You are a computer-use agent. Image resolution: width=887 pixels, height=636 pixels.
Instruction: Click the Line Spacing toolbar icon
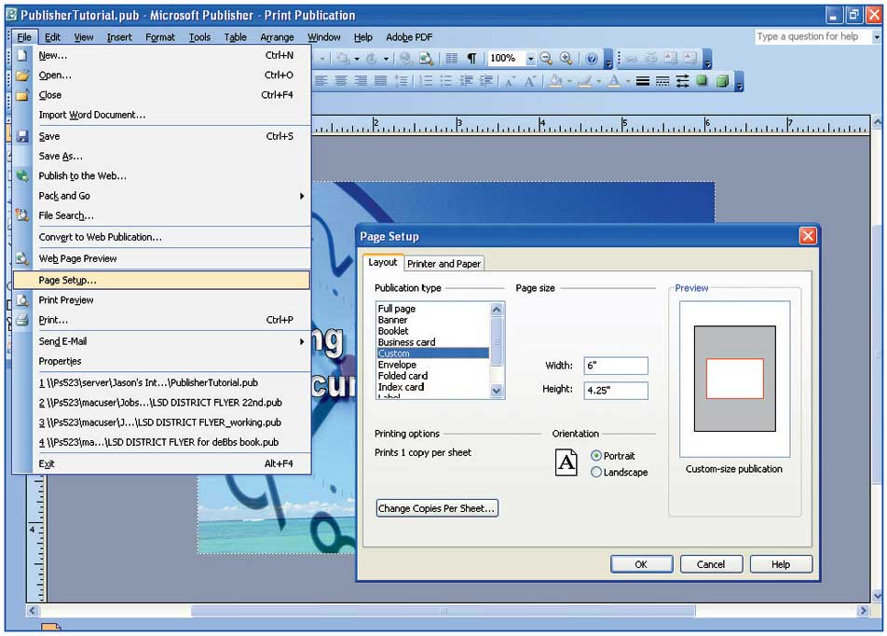(x=401, y=81)
